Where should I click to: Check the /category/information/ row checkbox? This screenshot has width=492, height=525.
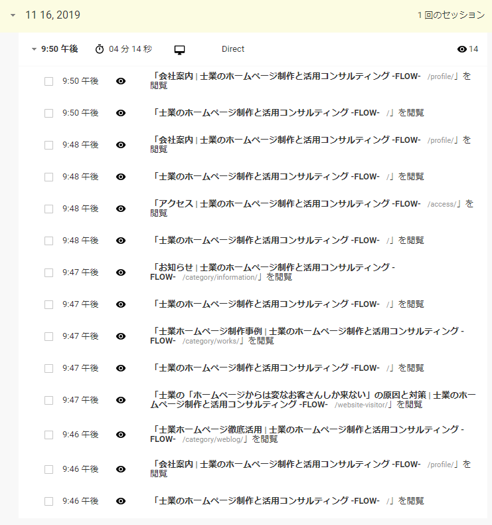(49, 272)
